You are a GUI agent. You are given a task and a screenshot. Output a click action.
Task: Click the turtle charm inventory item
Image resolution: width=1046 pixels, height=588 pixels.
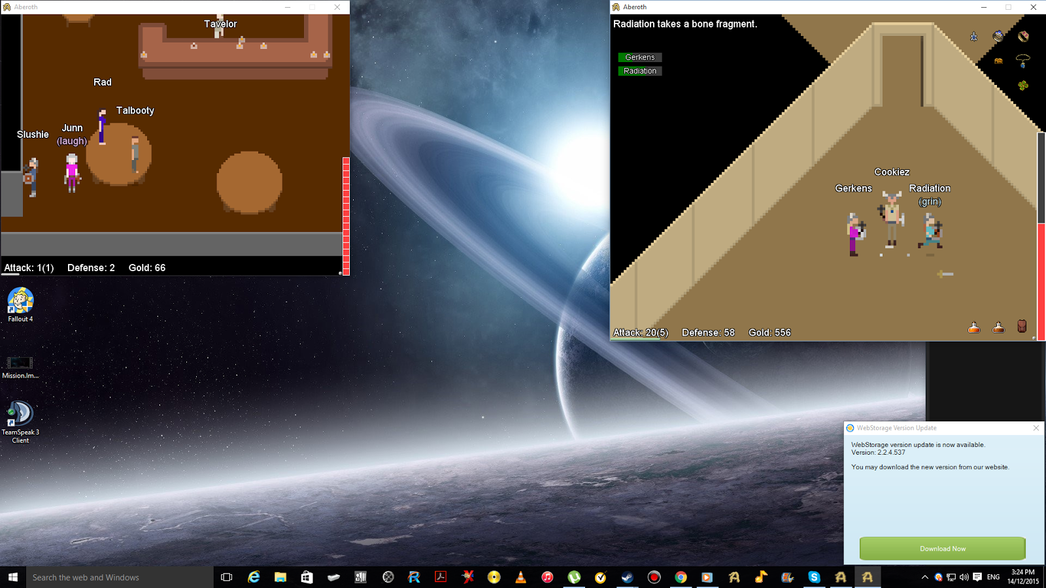pyautogui.click(x=974, y=37)
